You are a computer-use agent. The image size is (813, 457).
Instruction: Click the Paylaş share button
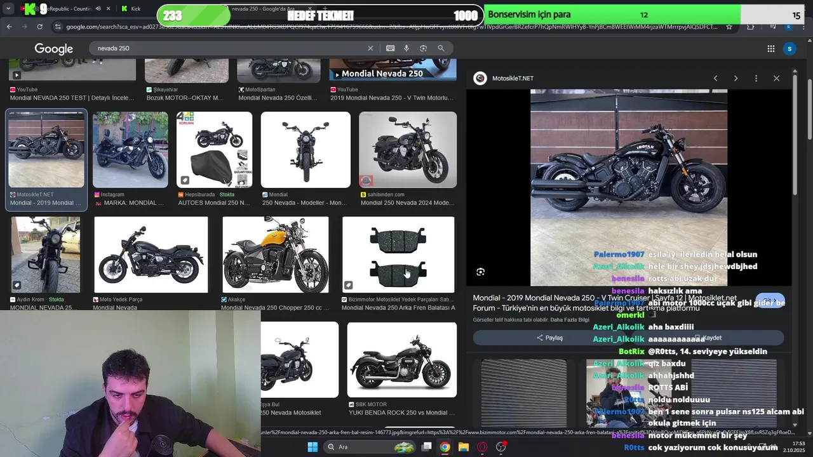(x=550, y=338)
